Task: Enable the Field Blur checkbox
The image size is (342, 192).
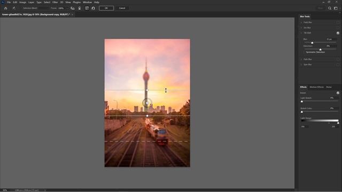Action: click(x=338, y=22)
